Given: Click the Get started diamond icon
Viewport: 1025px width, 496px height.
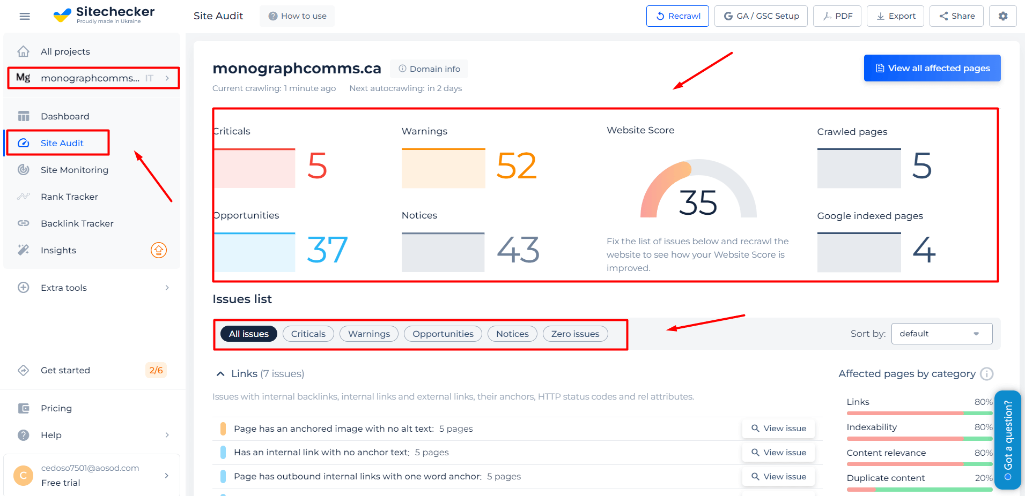Looking at the screenshot, I should [x=24, y=370].
